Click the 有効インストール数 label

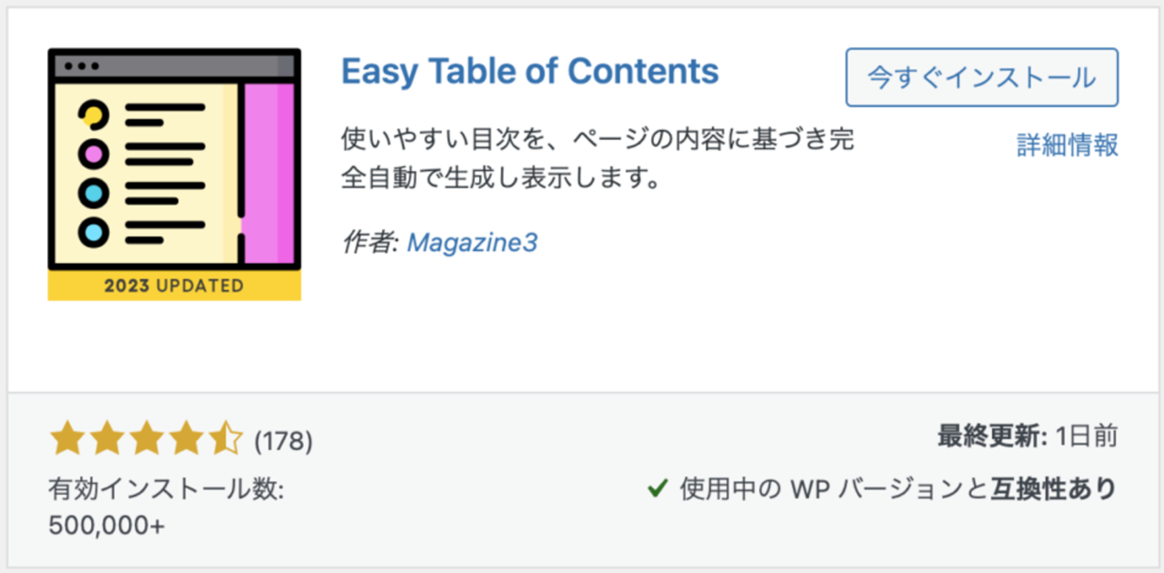(x=166, y=490)
